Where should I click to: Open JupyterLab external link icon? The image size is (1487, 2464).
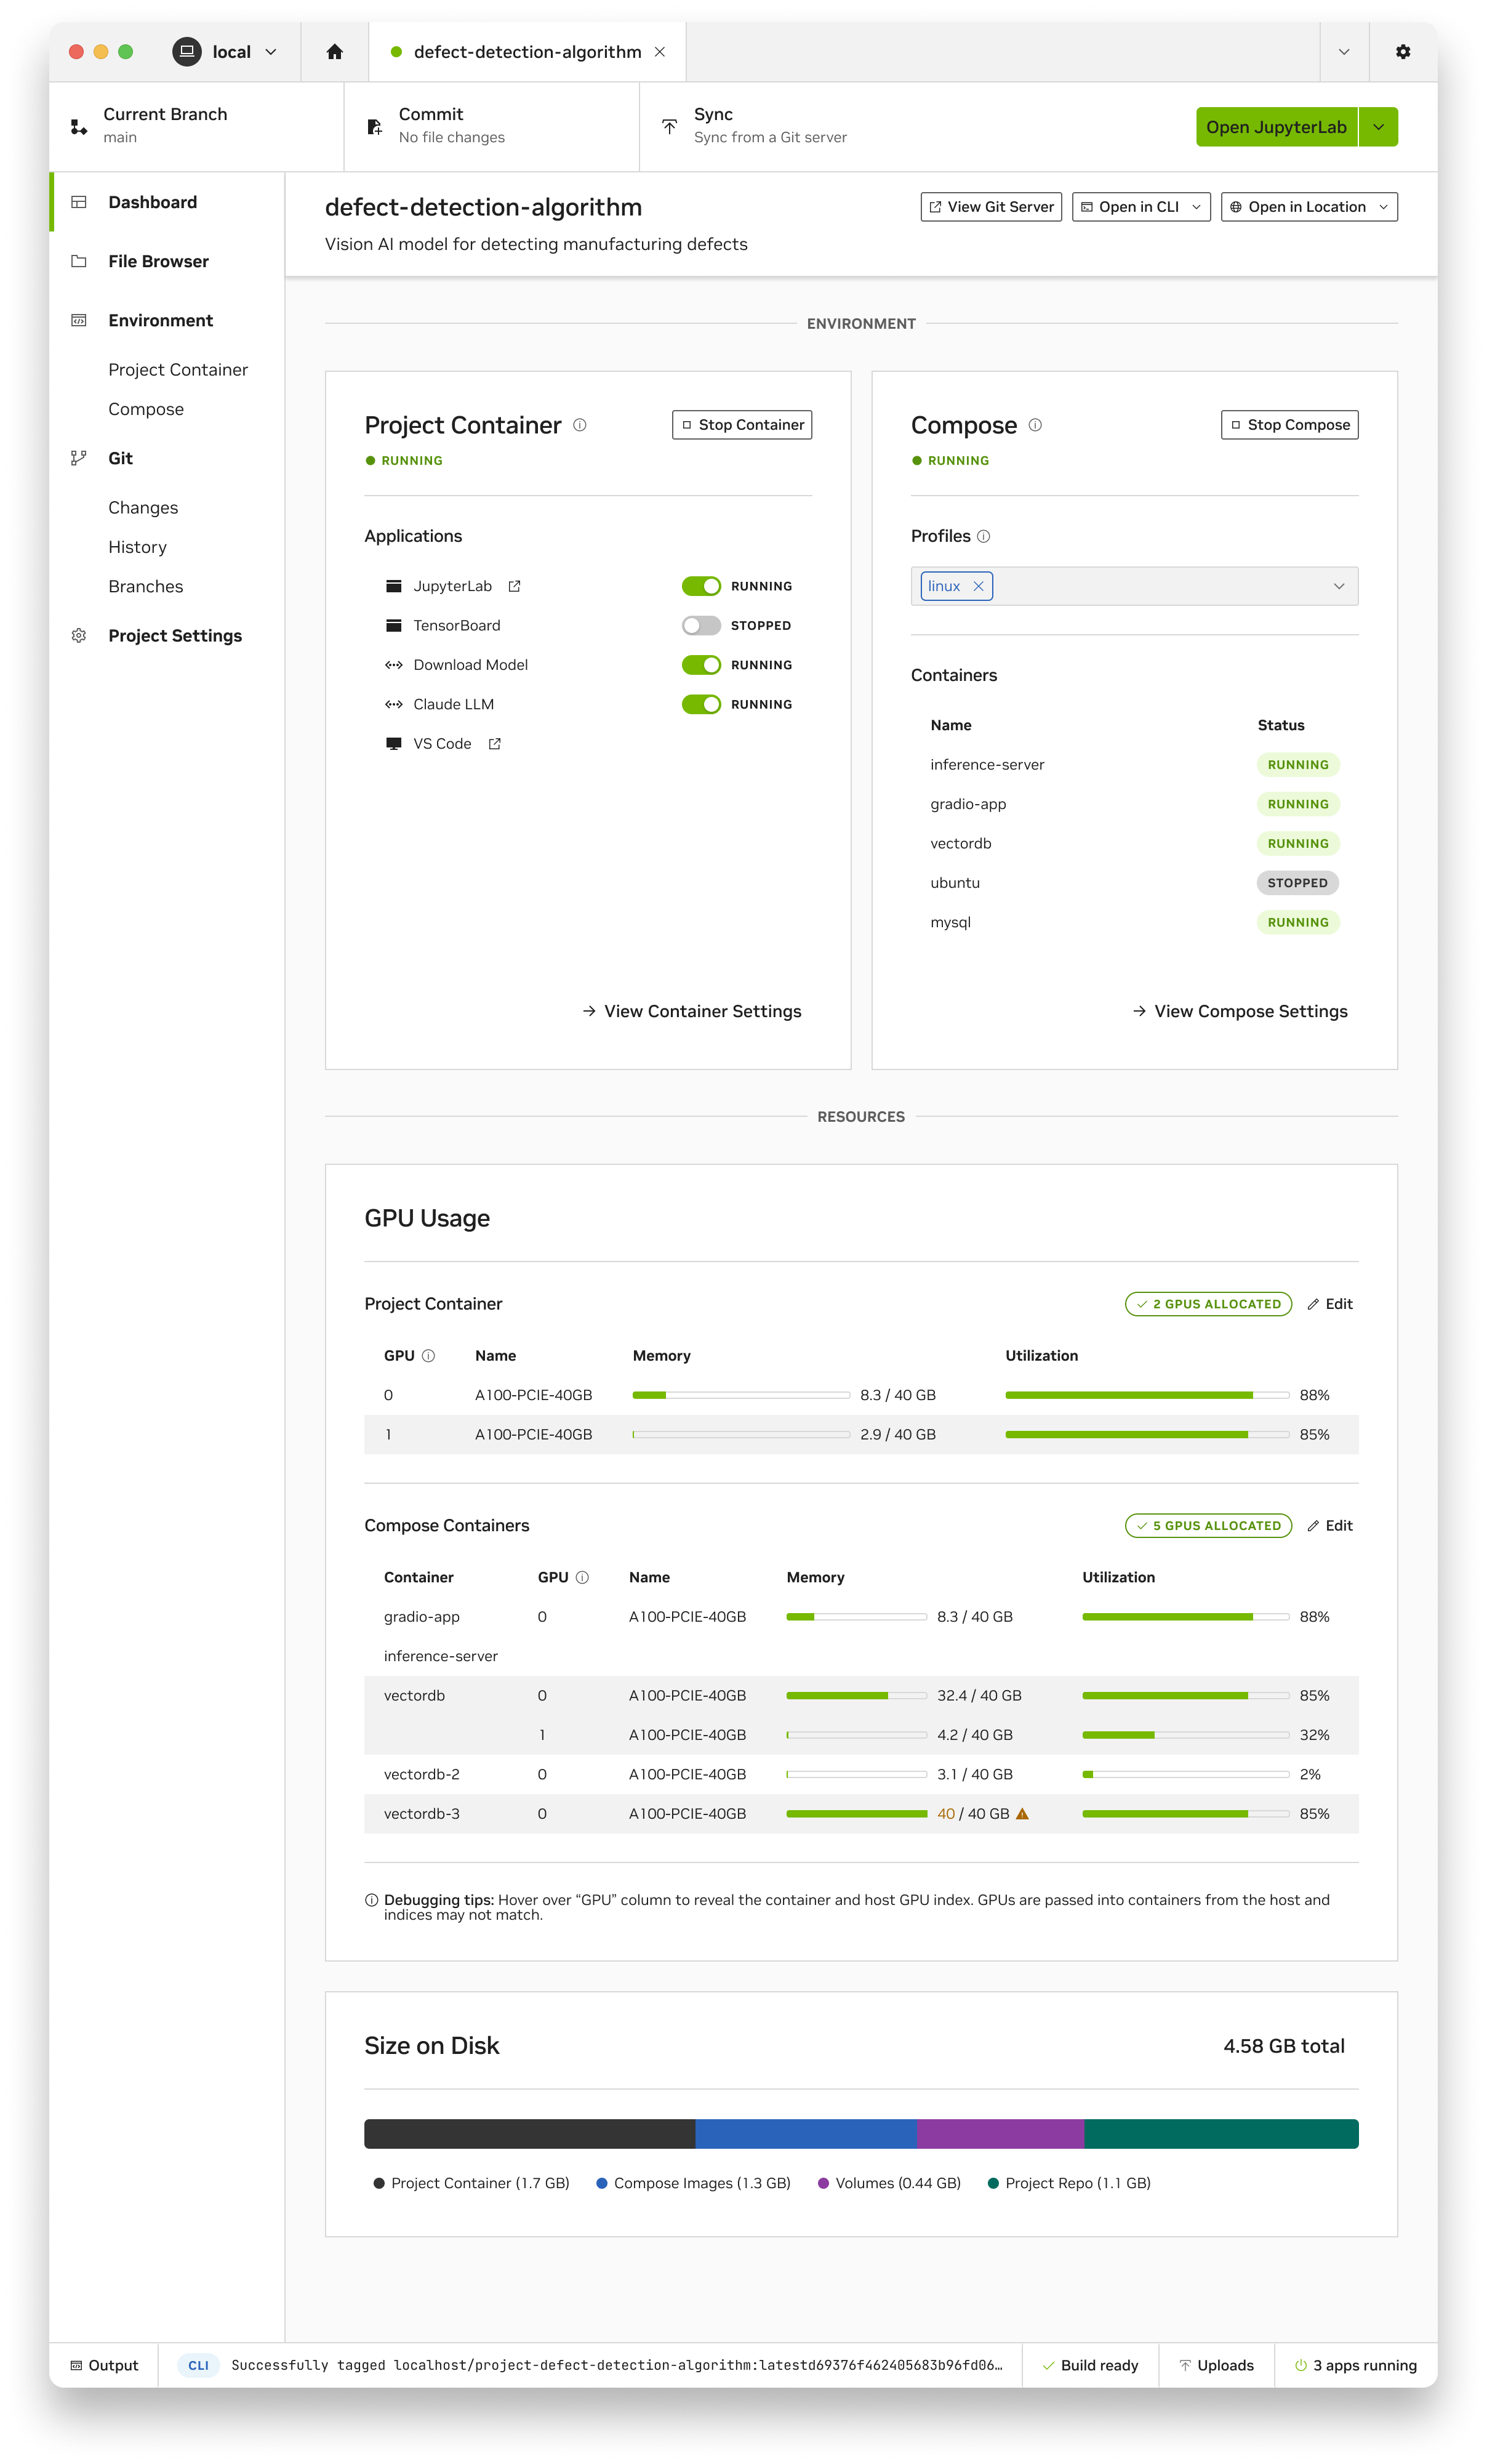[x=515, y=586]
